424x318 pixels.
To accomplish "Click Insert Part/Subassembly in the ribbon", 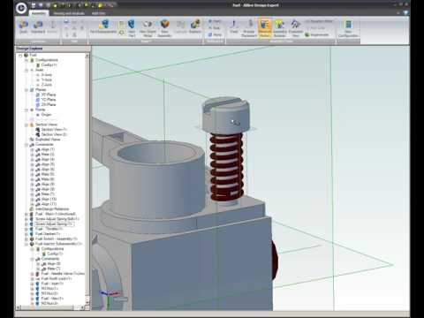I will pyautogui.click(x=103, y=26).
